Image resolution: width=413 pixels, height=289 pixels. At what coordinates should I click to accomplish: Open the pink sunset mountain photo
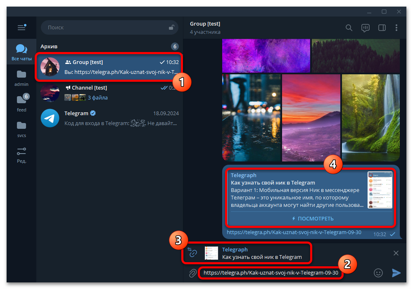pyautogui.click(x=311, y=118)
